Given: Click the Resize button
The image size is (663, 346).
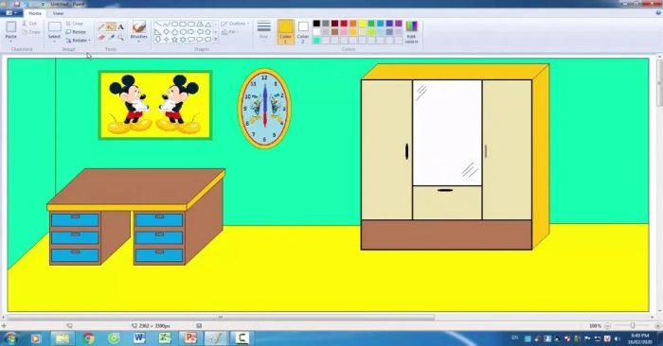Looking at the screenshot, I should click(76, 32).
